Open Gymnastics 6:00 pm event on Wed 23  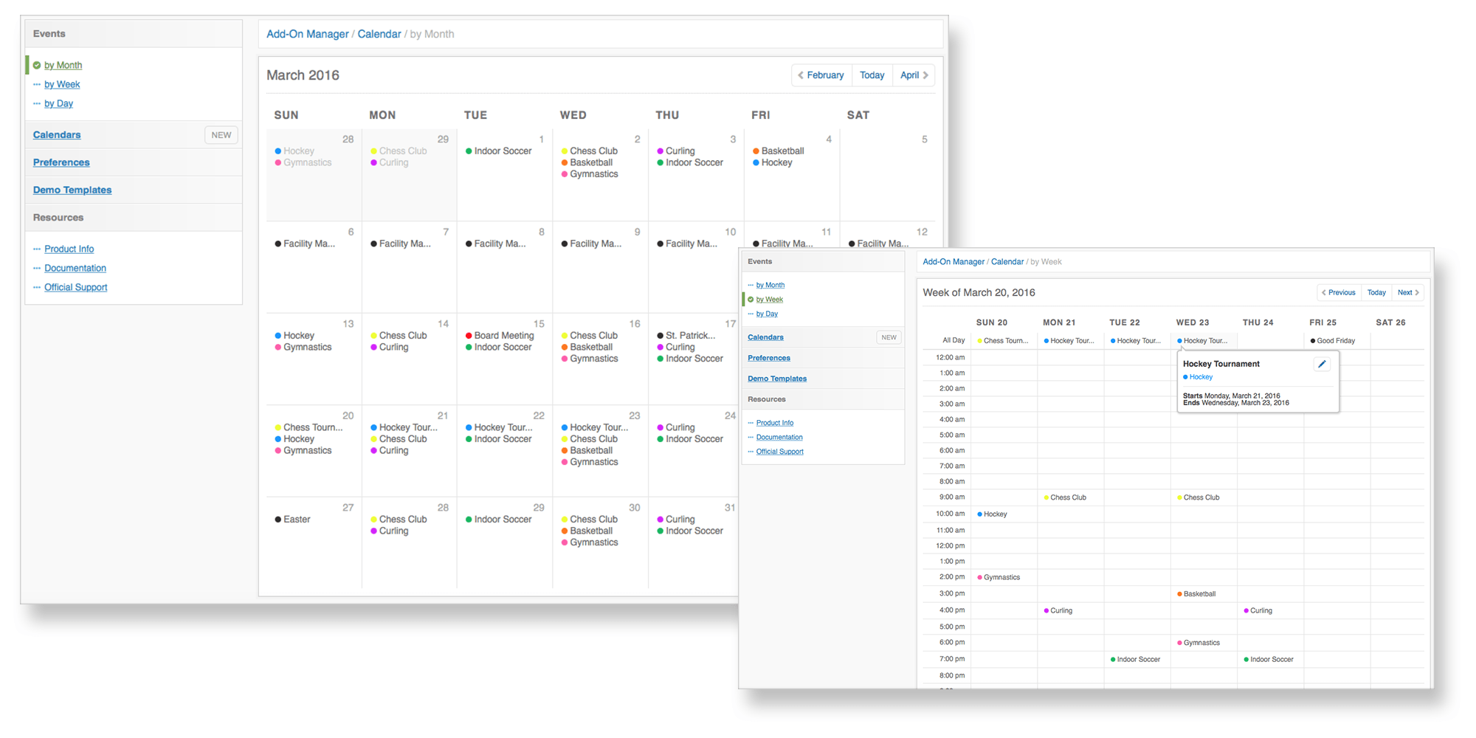1199,643
